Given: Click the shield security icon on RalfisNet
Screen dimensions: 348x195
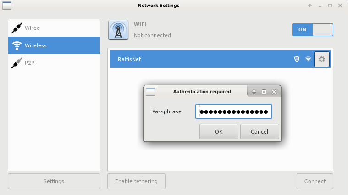Looking at the screenshot, I should coord(297,59).
